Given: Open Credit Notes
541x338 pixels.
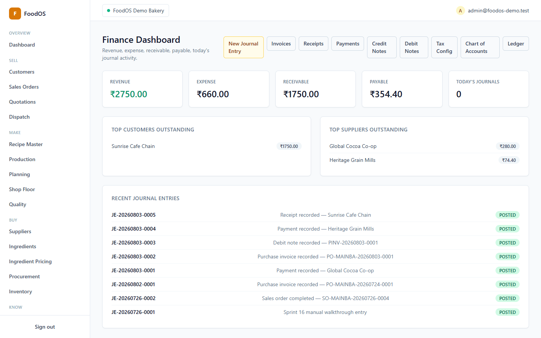Looking at the screenshot, I should click(382, 47).
